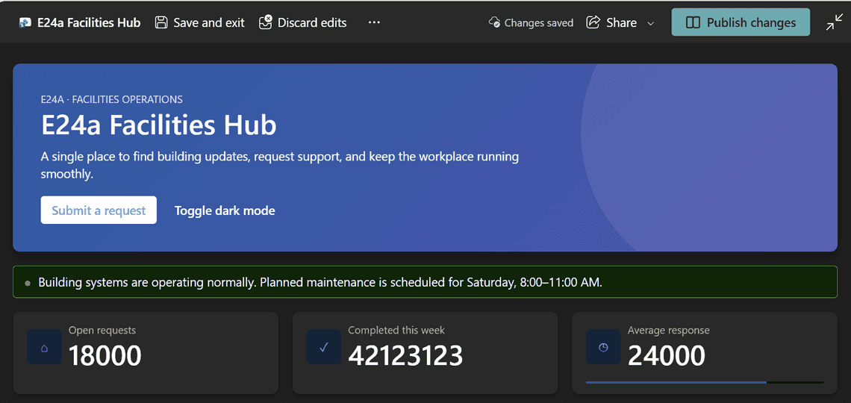Toggle dark mode in the hero banner
This screenshot has height=403, width=851.
pyautogui.click(x=225, y=210)
